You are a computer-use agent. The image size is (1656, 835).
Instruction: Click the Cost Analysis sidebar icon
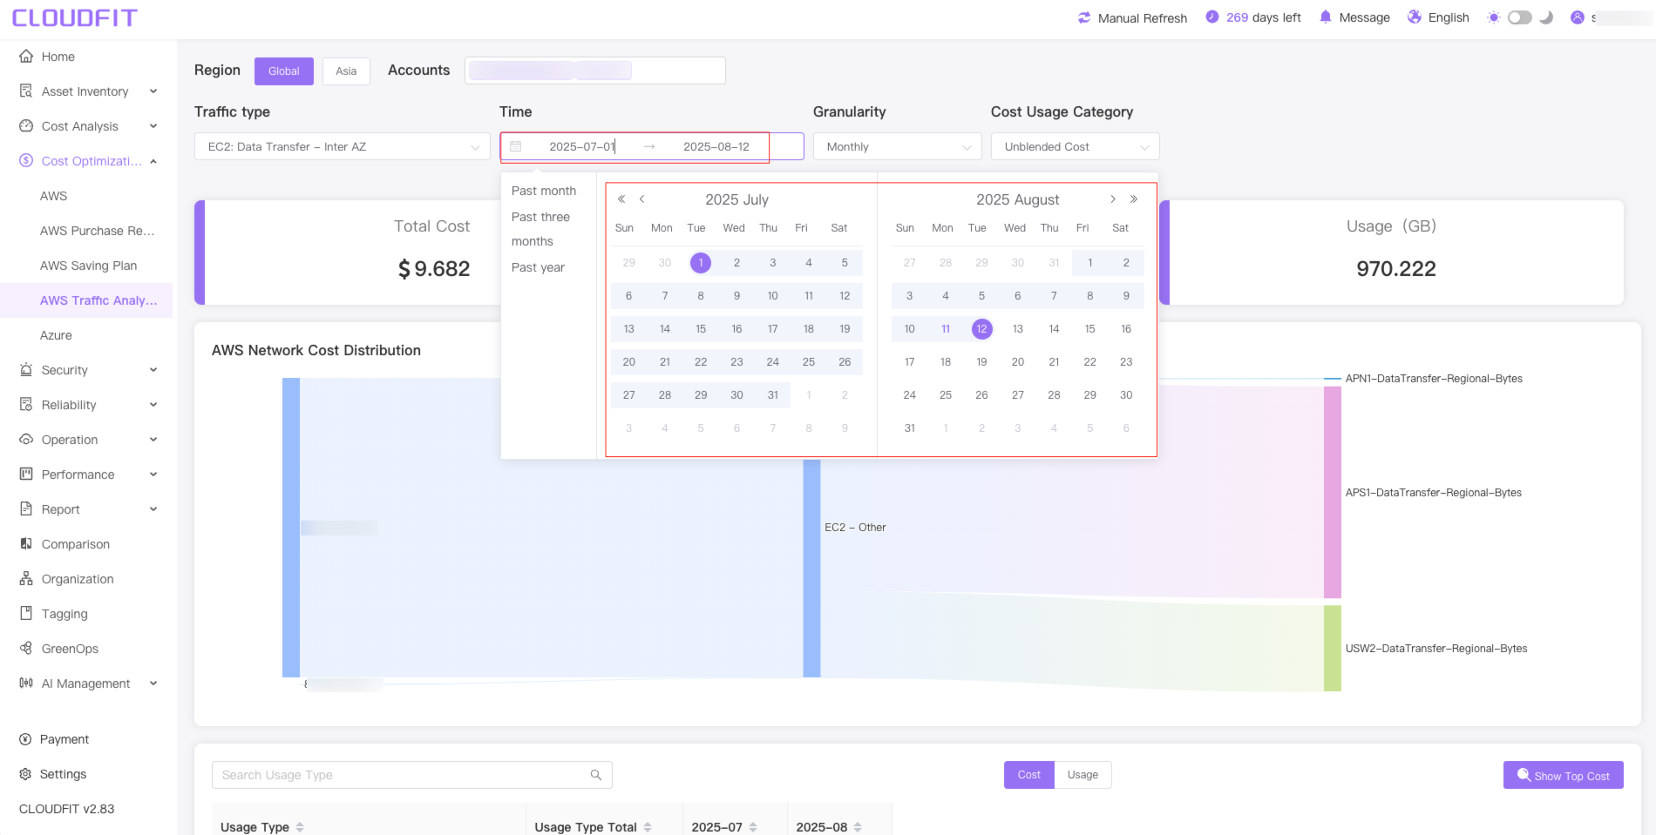click(x=26, y=126)
